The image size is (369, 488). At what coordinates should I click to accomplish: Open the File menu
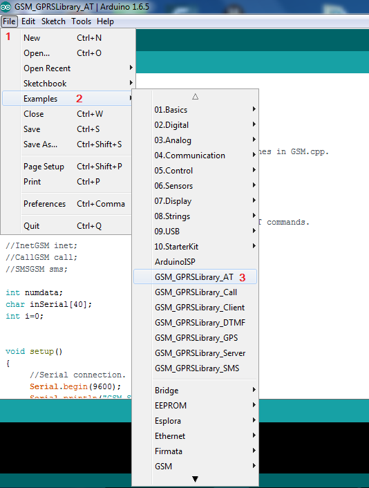click(x=9, y=21)
